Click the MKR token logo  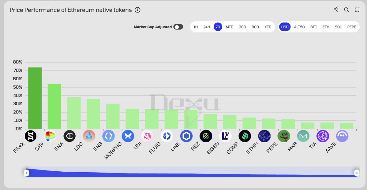pos(303,136)
